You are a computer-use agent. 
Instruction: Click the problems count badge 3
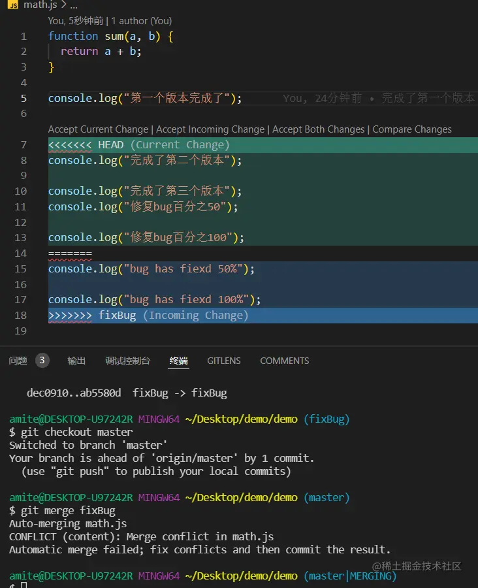(42, 361)
